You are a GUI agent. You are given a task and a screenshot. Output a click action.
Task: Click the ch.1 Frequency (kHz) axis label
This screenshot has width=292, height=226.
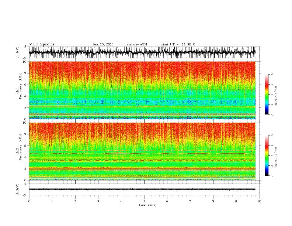(x=19, y=90)
